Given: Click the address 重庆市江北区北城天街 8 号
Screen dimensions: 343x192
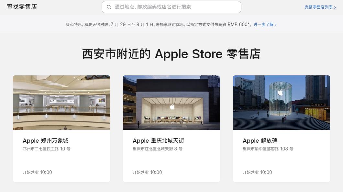Looking at the screenshot, I should [158, 149].
